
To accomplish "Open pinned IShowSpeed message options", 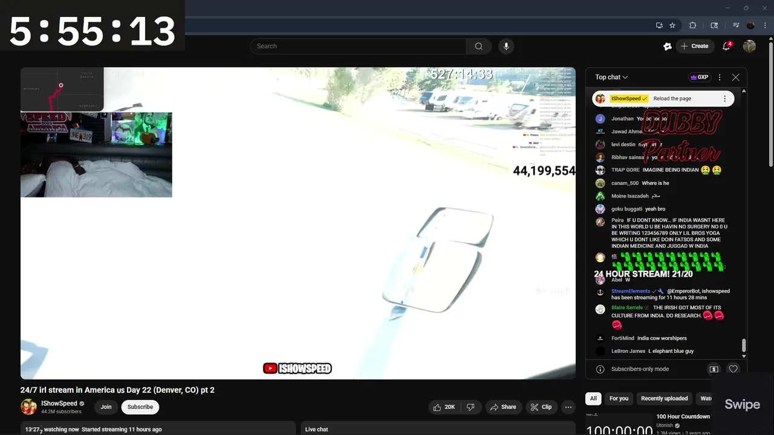I will pyautogui.click(x=725, y=98).
